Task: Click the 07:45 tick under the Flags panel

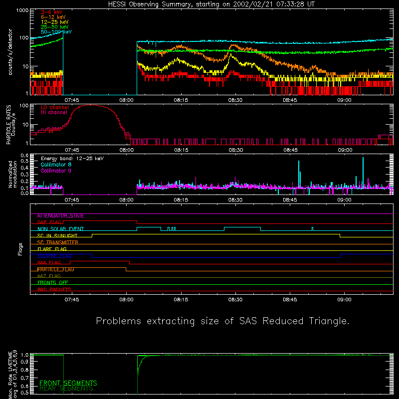Action: click(72, 300)
